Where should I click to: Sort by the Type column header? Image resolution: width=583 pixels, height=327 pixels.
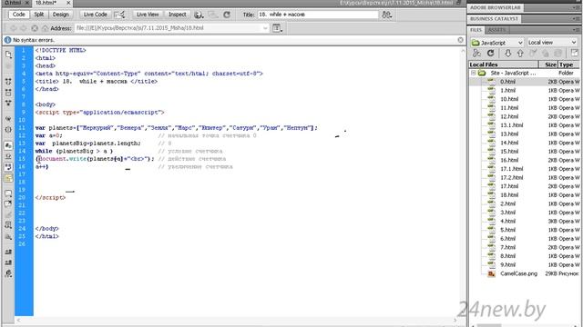pyautogui.click(x=568, y=64)
